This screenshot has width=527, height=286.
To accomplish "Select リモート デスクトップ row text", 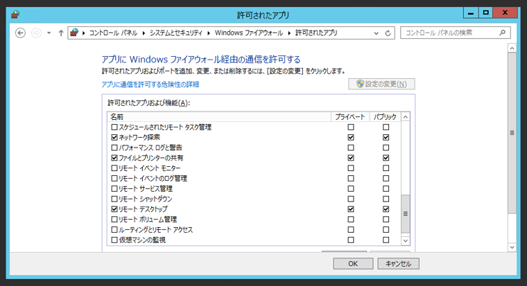I will coord(143,209).
